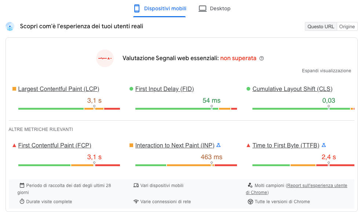Screen dimensions: 361x212
Task: Click the LCP distribution bar marker
Action: coord(94,107)
